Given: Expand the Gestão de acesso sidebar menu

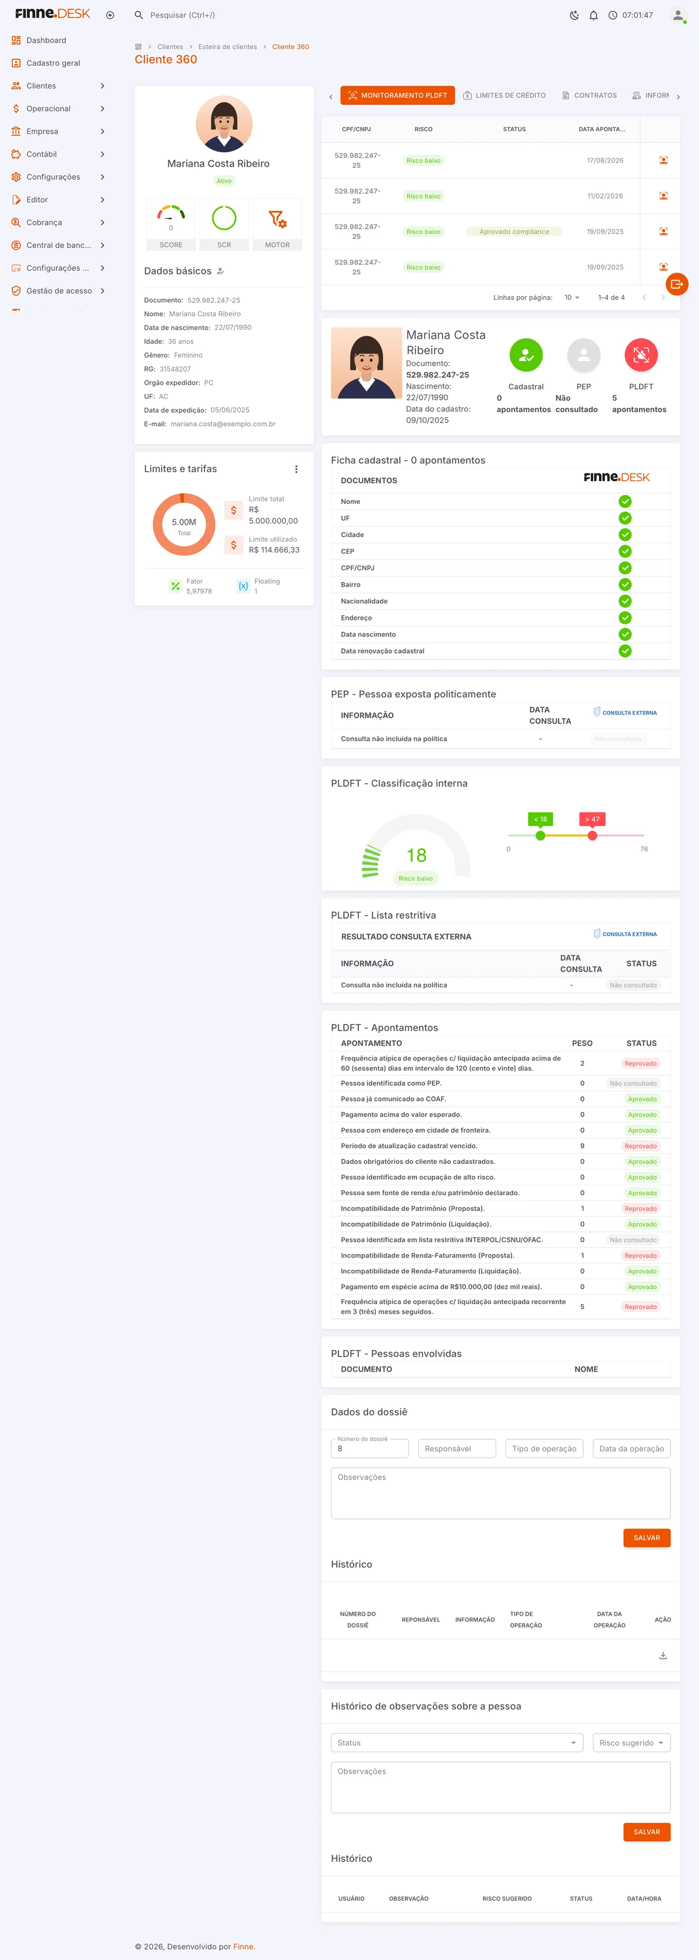Looking at the screenshot, I should (x=59, y=291).
